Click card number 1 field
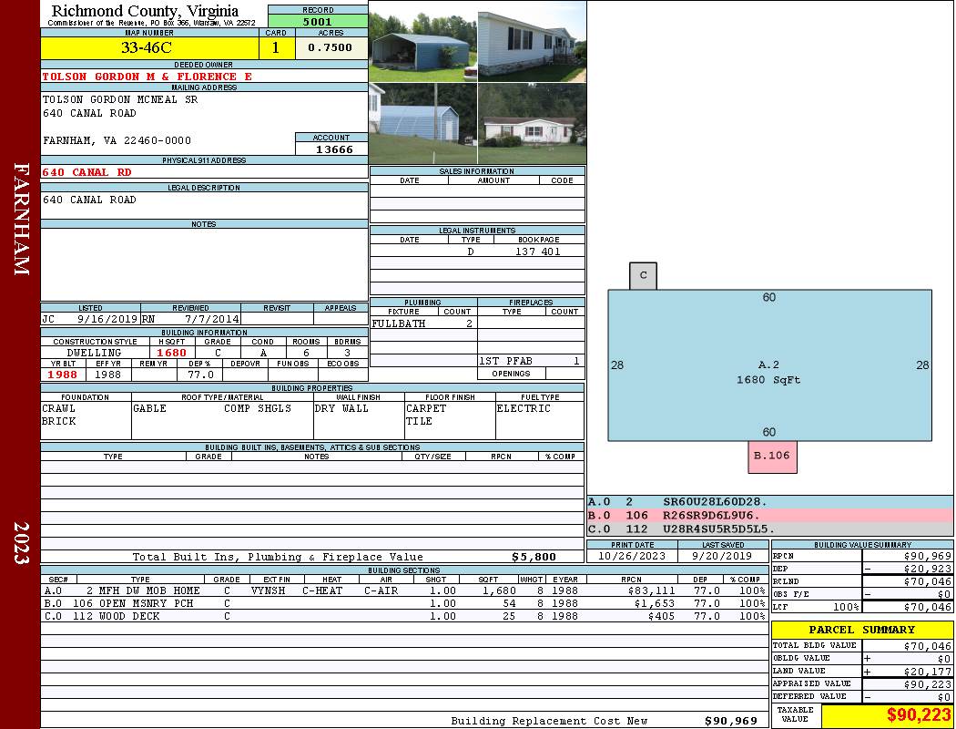 click(276, 47)
